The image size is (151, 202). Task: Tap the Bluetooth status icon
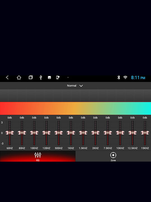point(119,77)
